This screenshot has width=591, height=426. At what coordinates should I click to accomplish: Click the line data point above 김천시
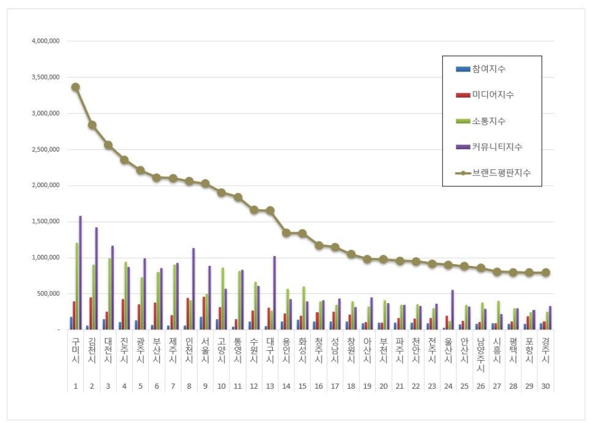click(x=92, y=125)
